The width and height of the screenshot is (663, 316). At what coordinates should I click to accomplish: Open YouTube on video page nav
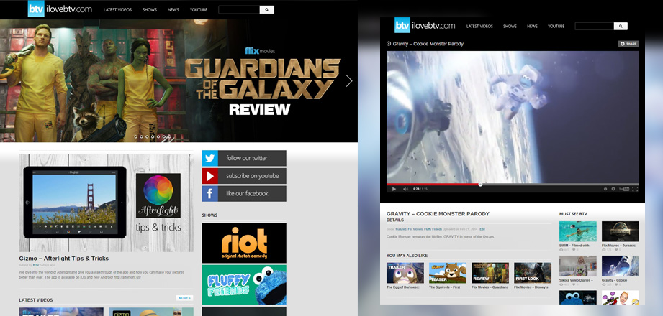point(556,26)
